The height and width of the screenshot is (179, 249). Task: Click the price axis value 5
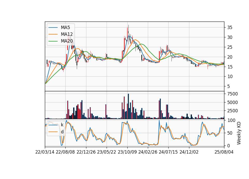click(x=229, y=86)
